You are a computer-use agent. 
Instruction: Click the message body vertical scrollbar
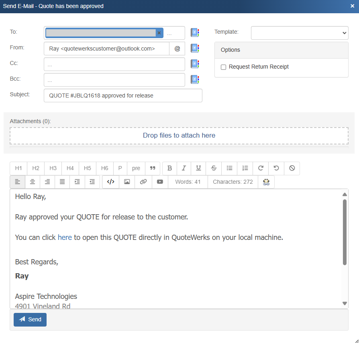[x=345, y=233]
